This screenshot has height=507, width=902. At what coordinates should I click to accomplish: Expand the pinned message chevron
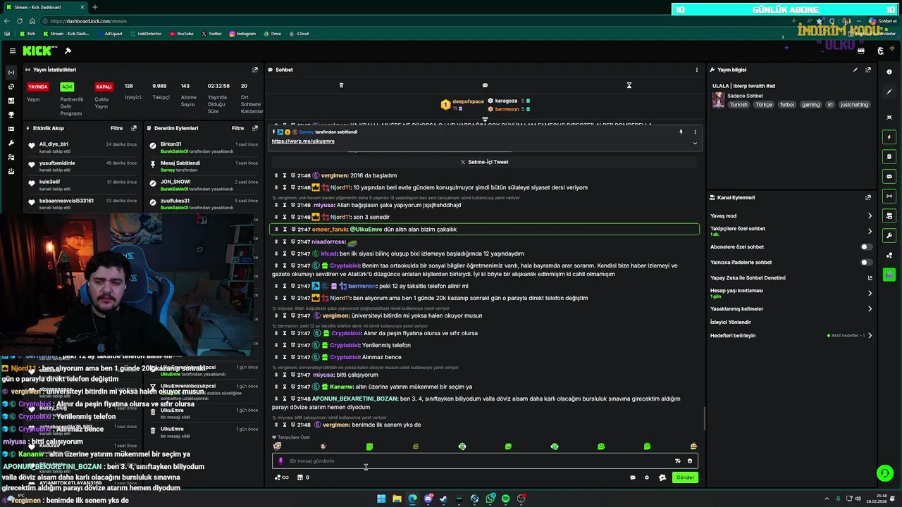point(695,143)
